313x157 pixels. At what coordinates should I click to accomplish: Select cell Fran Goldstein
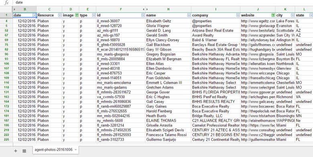168,78
